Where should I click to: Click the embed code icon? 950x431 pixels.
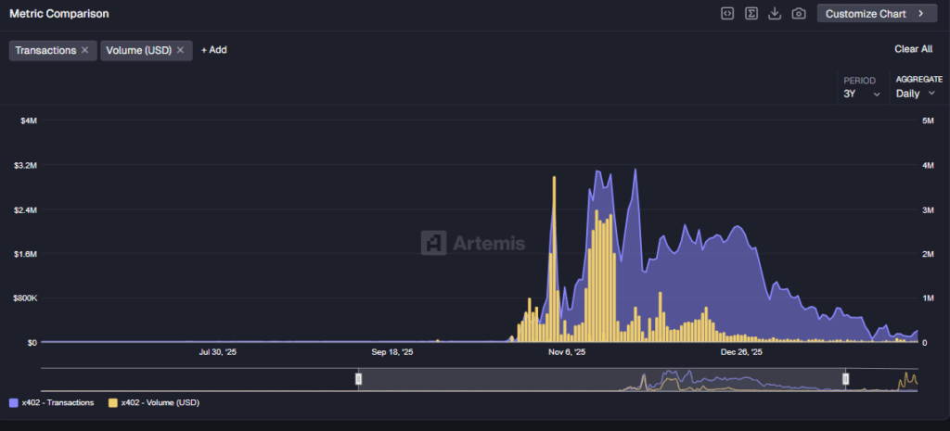click(728, 14)
